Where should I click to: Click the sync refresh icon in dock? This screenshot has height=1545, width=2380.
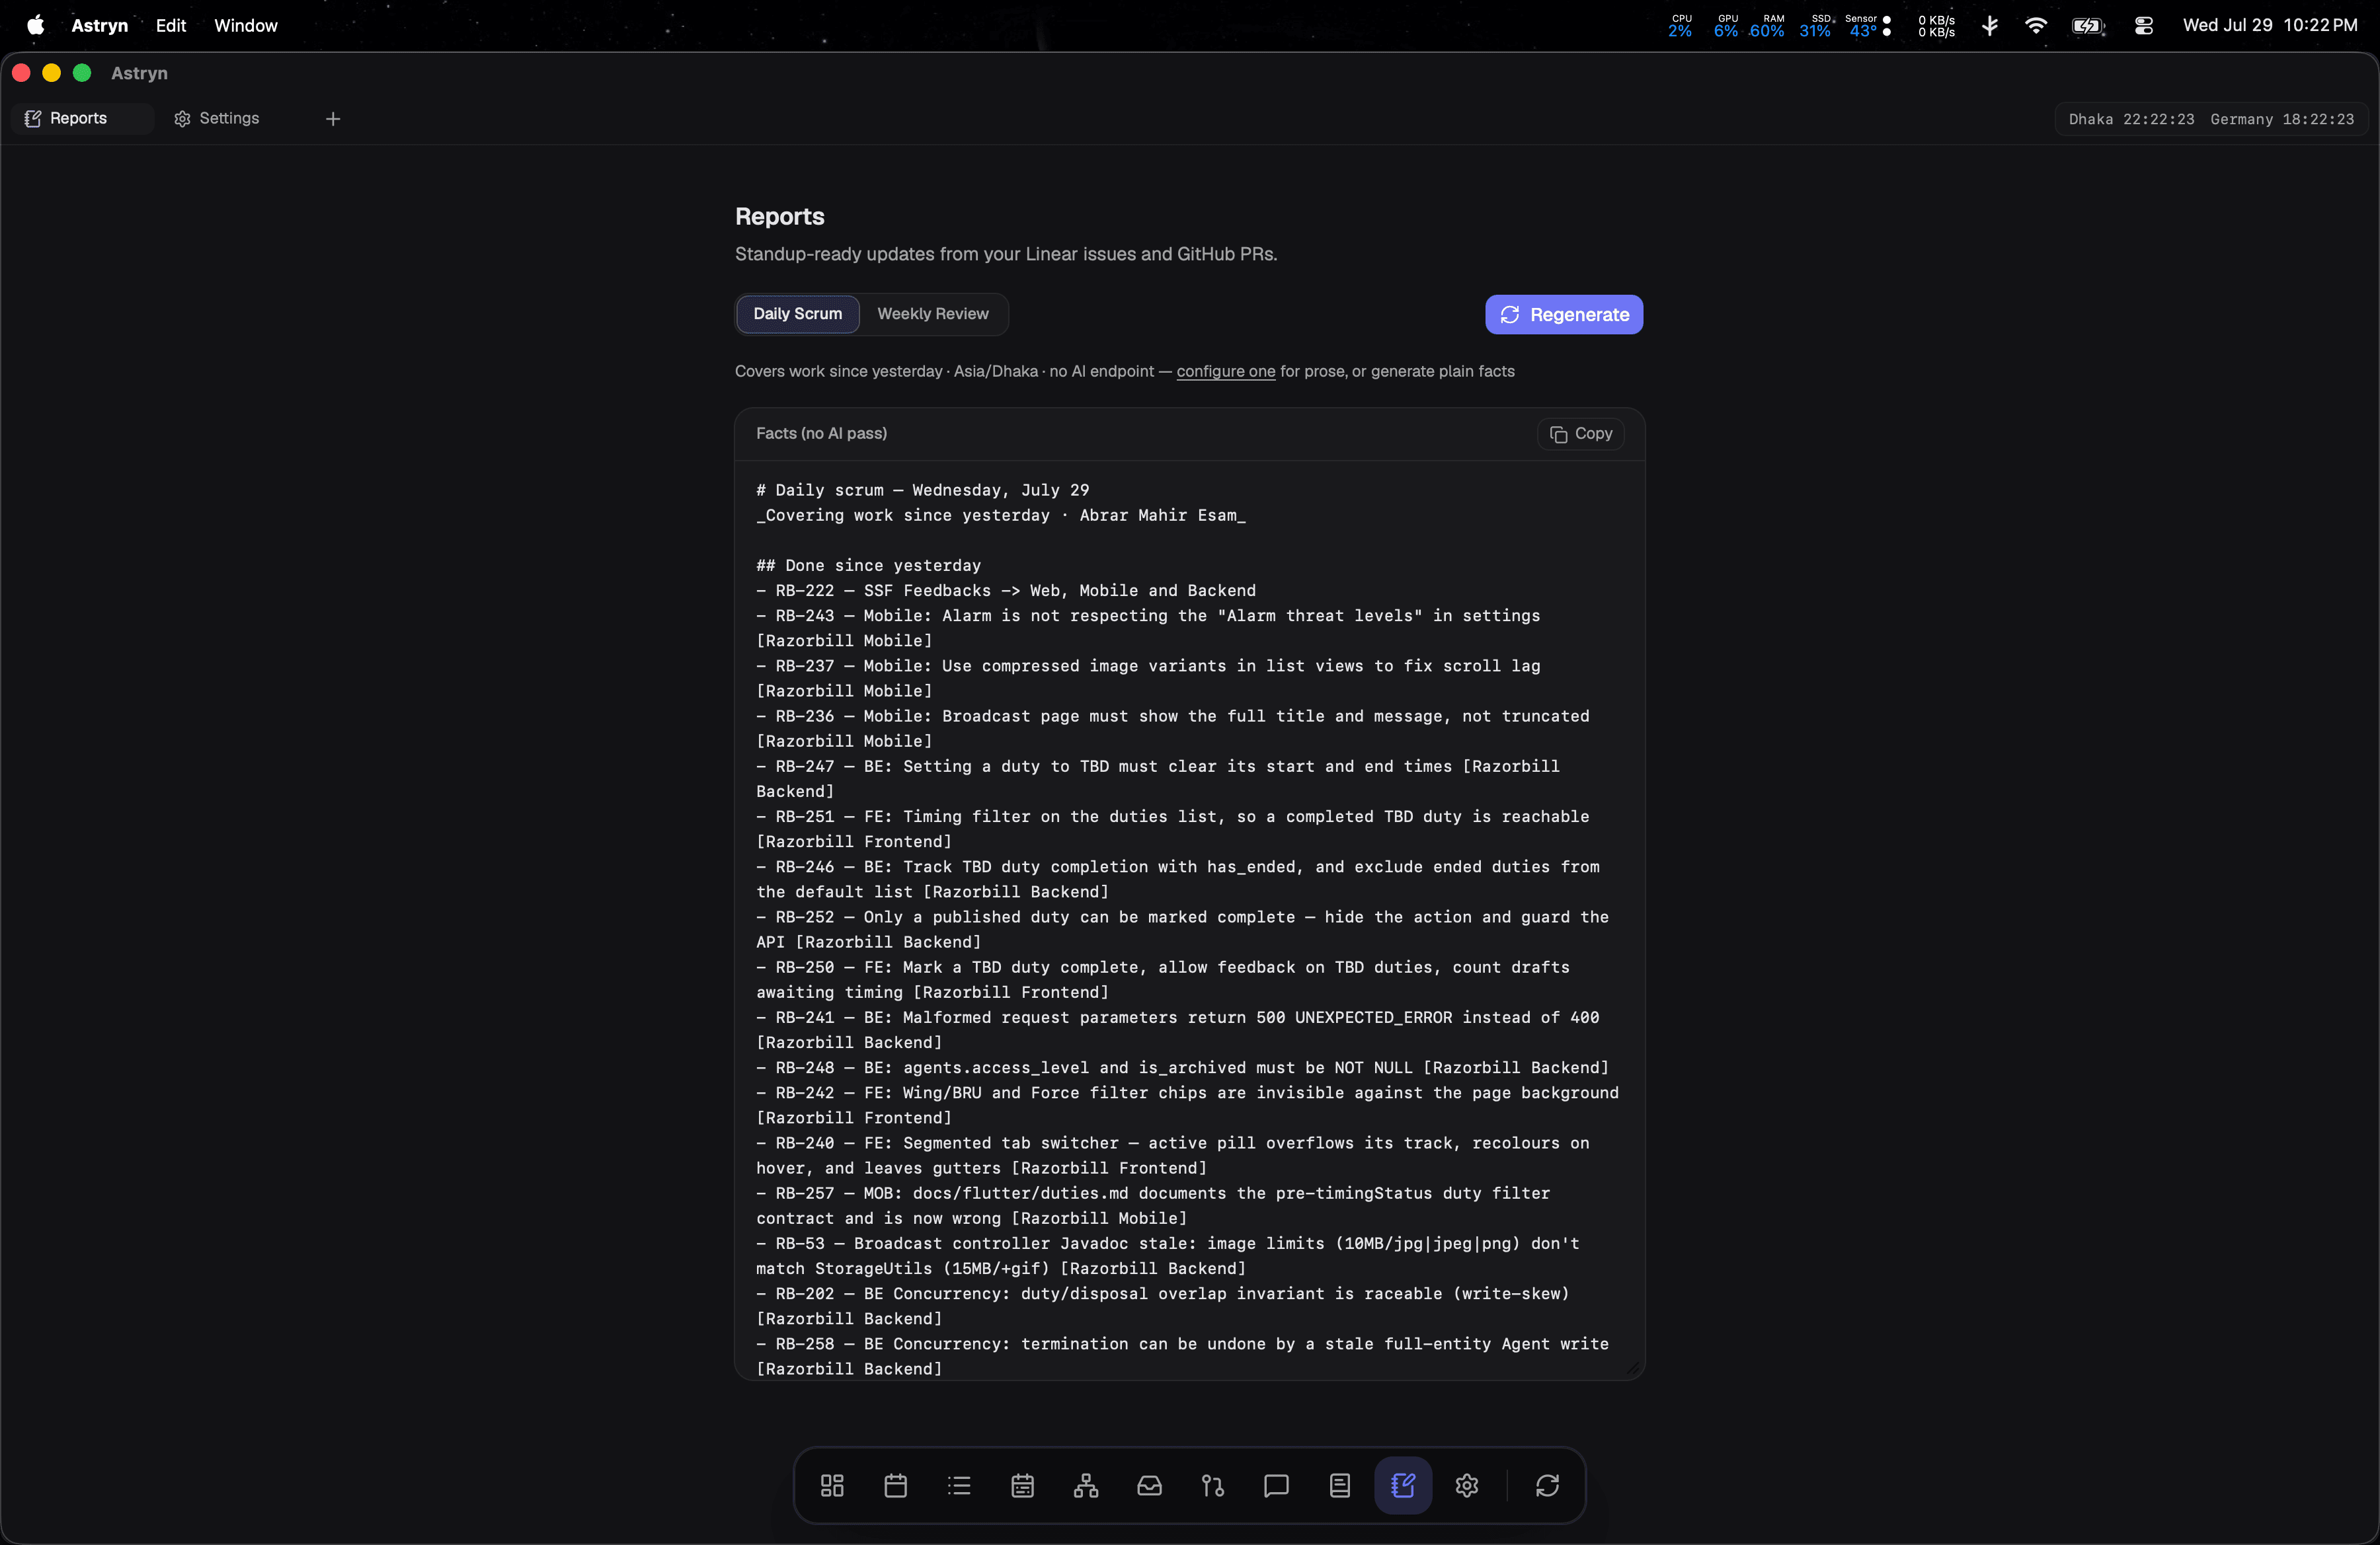coord(1547,1485)
